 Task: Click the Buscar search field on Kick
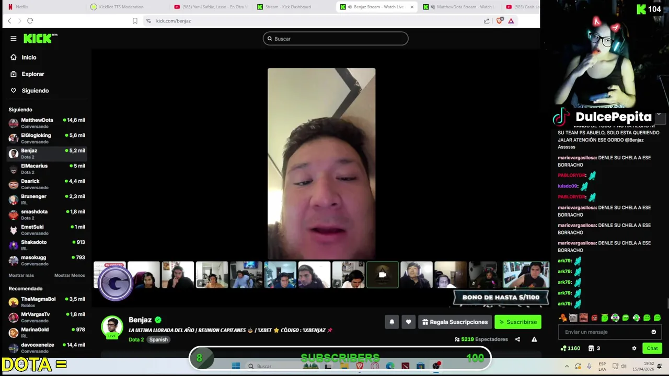coord(336,39)
